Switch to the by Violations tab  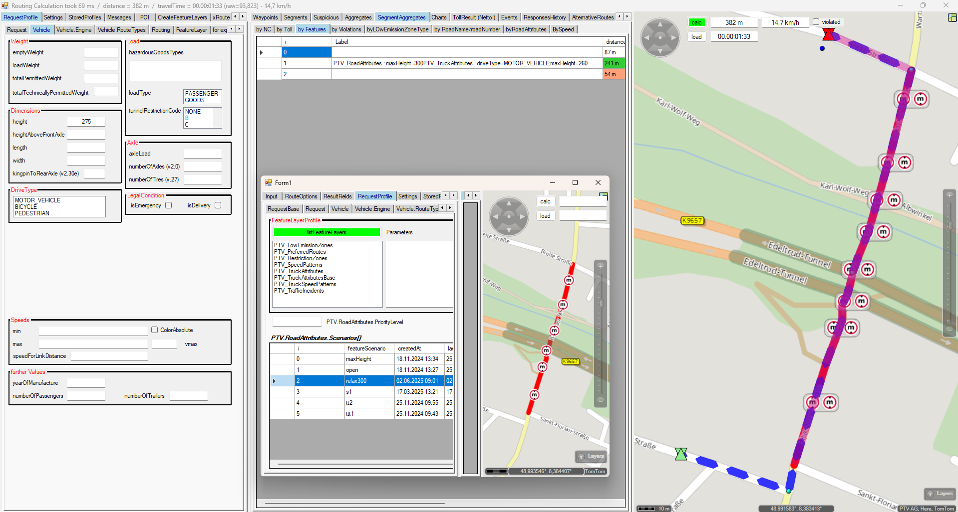346,29
